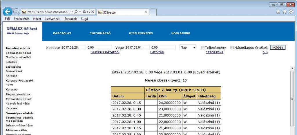
Task: Click the search magnifier in address bar
Action: [x=76, y=12]
